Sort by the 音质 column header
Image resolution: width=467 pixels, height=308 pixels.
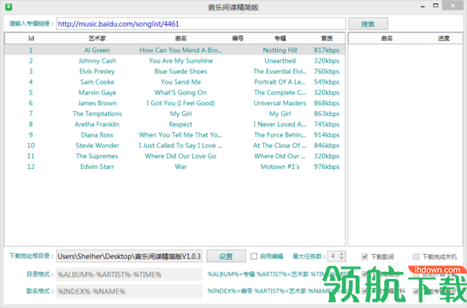click(x=327, y=39)
